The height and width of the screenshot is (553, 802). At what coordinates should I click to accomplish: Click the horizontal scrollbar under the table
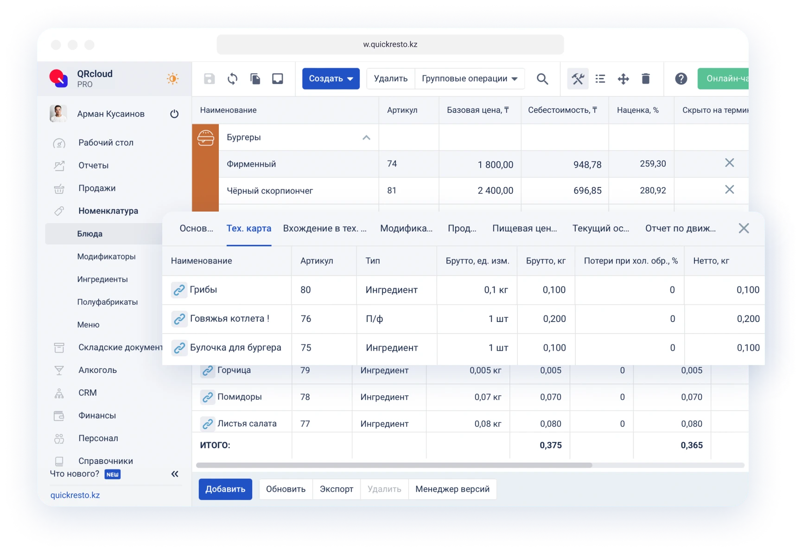pos(394,465)
